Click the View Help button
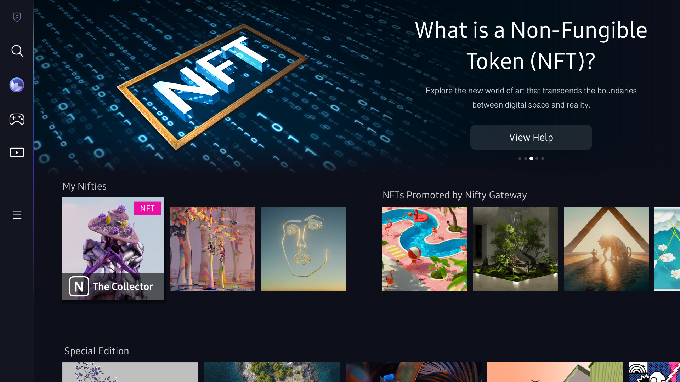Viewport: 680px width, 382px height. pyautogui.click(x=531, y=137)
